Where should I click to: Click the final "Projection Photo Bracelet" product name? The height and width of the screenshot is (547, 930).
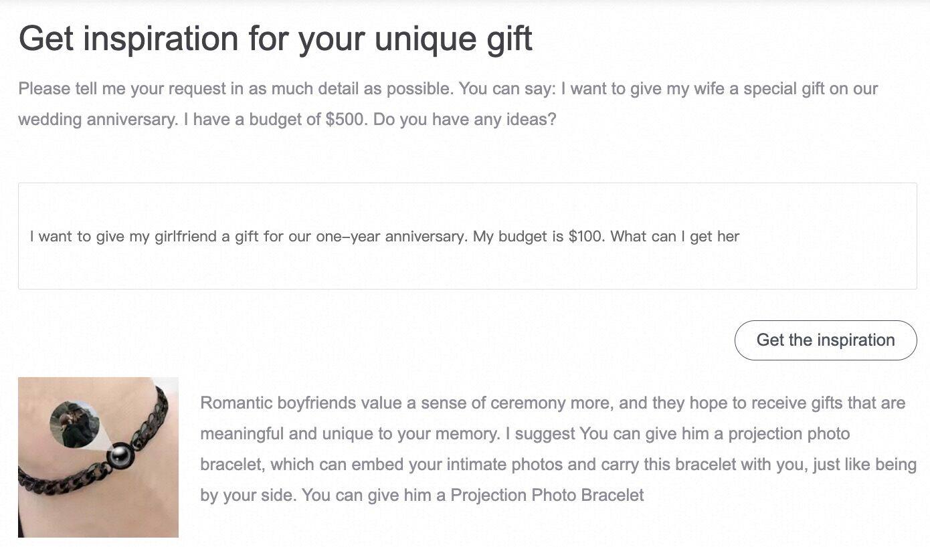tap(547, 496)
